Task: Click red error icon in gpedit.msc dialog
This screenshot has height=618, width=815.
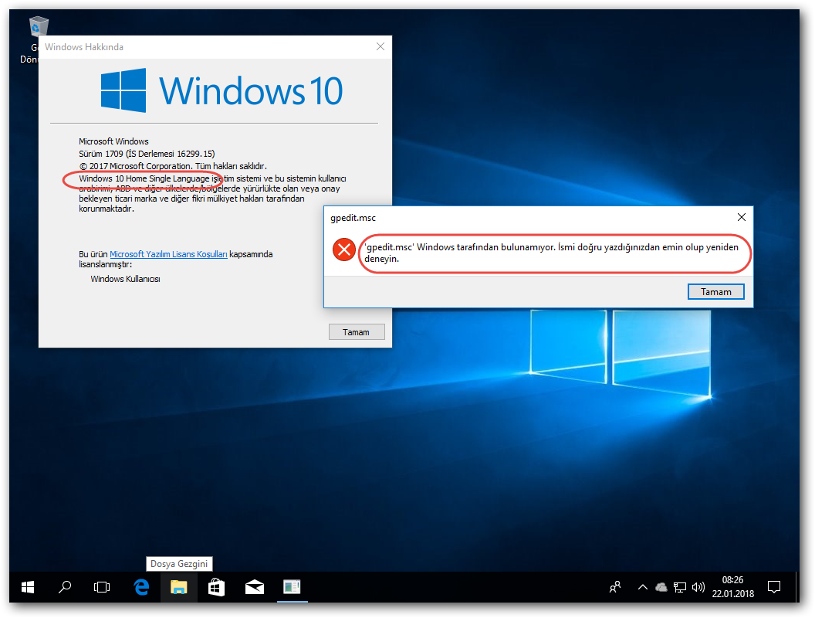Action: coord(344,250)
